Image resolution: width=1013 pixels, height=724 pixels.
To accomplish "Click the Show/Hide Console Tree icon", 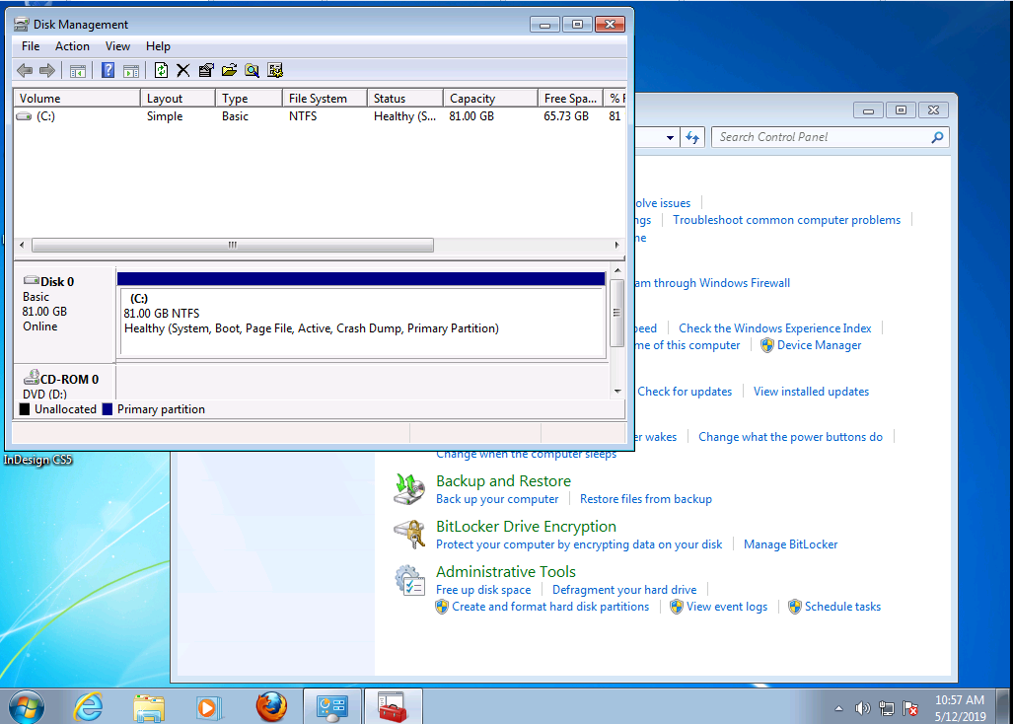I will [77, 70].
